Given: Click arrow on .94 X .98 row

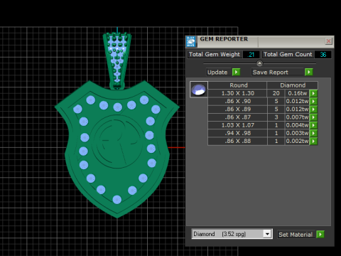Looking at the screenshot, I should 313,133.
